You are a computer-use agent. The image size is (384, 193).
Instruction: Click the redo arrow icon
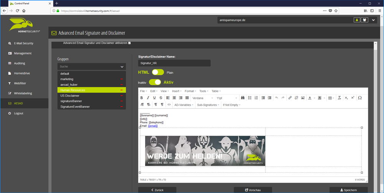tap(283, 98)
